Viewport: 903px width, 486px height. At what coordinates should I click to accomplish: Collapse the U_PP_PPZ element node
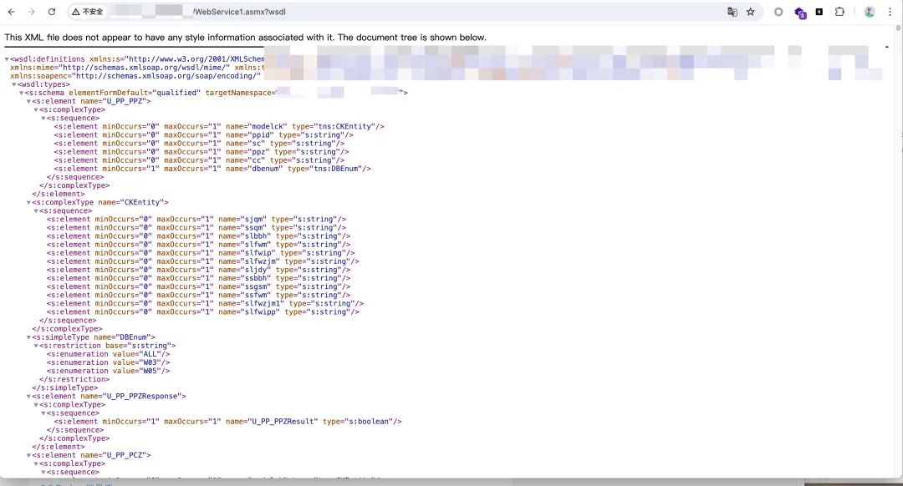click(29, 101)
